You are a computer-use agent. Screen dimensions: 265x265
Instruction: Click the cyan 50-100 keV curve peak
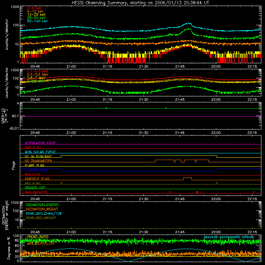pyautogui.click(x=188, y=23)
